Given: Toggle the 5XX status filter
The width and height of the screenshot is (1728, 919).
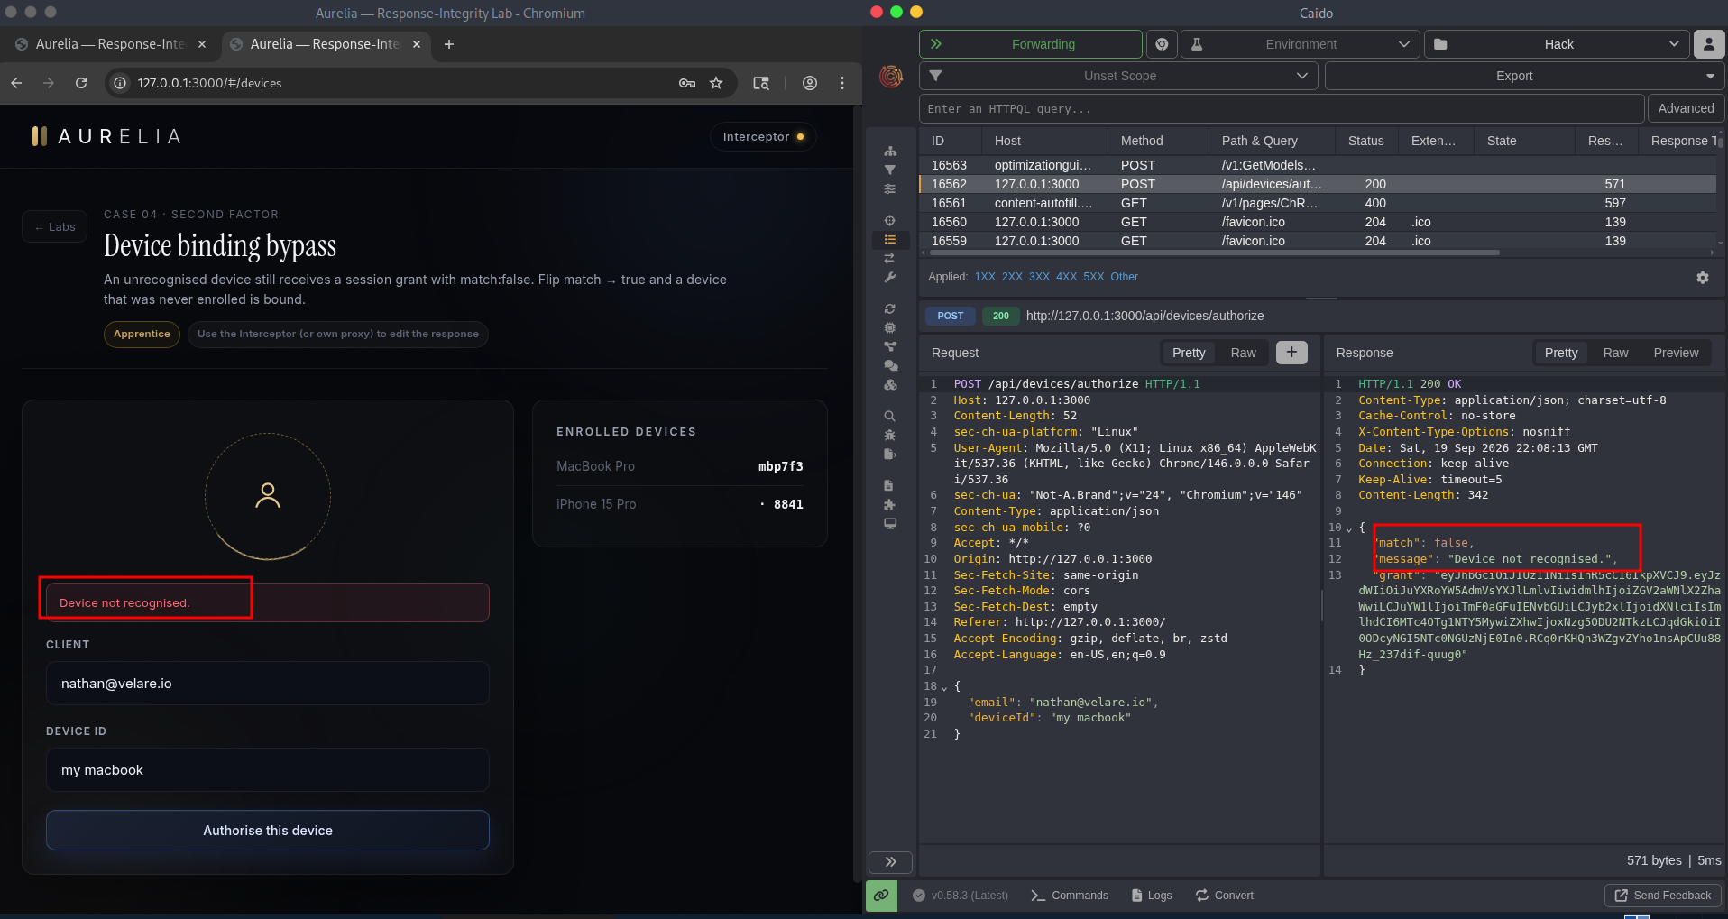Looking at the screenshot, I should click(x=1093, y=277).
